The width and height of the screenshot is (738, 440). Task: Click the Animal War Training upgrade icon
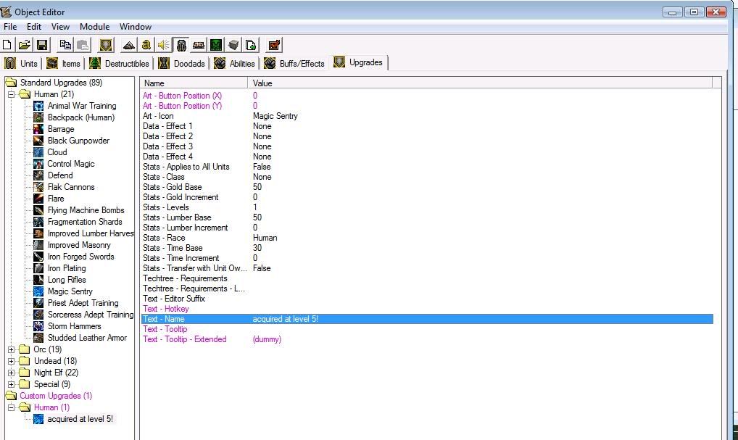(x=38, y=106)
